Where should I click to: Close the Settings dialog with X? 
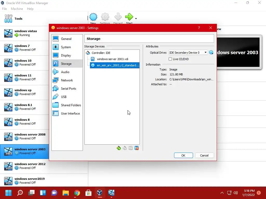tap(210, 28)
